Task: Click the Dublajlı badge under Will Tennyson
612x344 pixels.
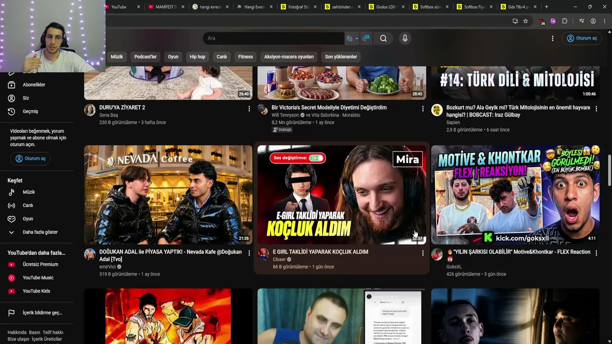Action: click(x=282, y=129)
